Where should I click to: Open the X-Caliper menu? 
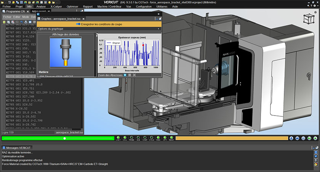point(56,6)
